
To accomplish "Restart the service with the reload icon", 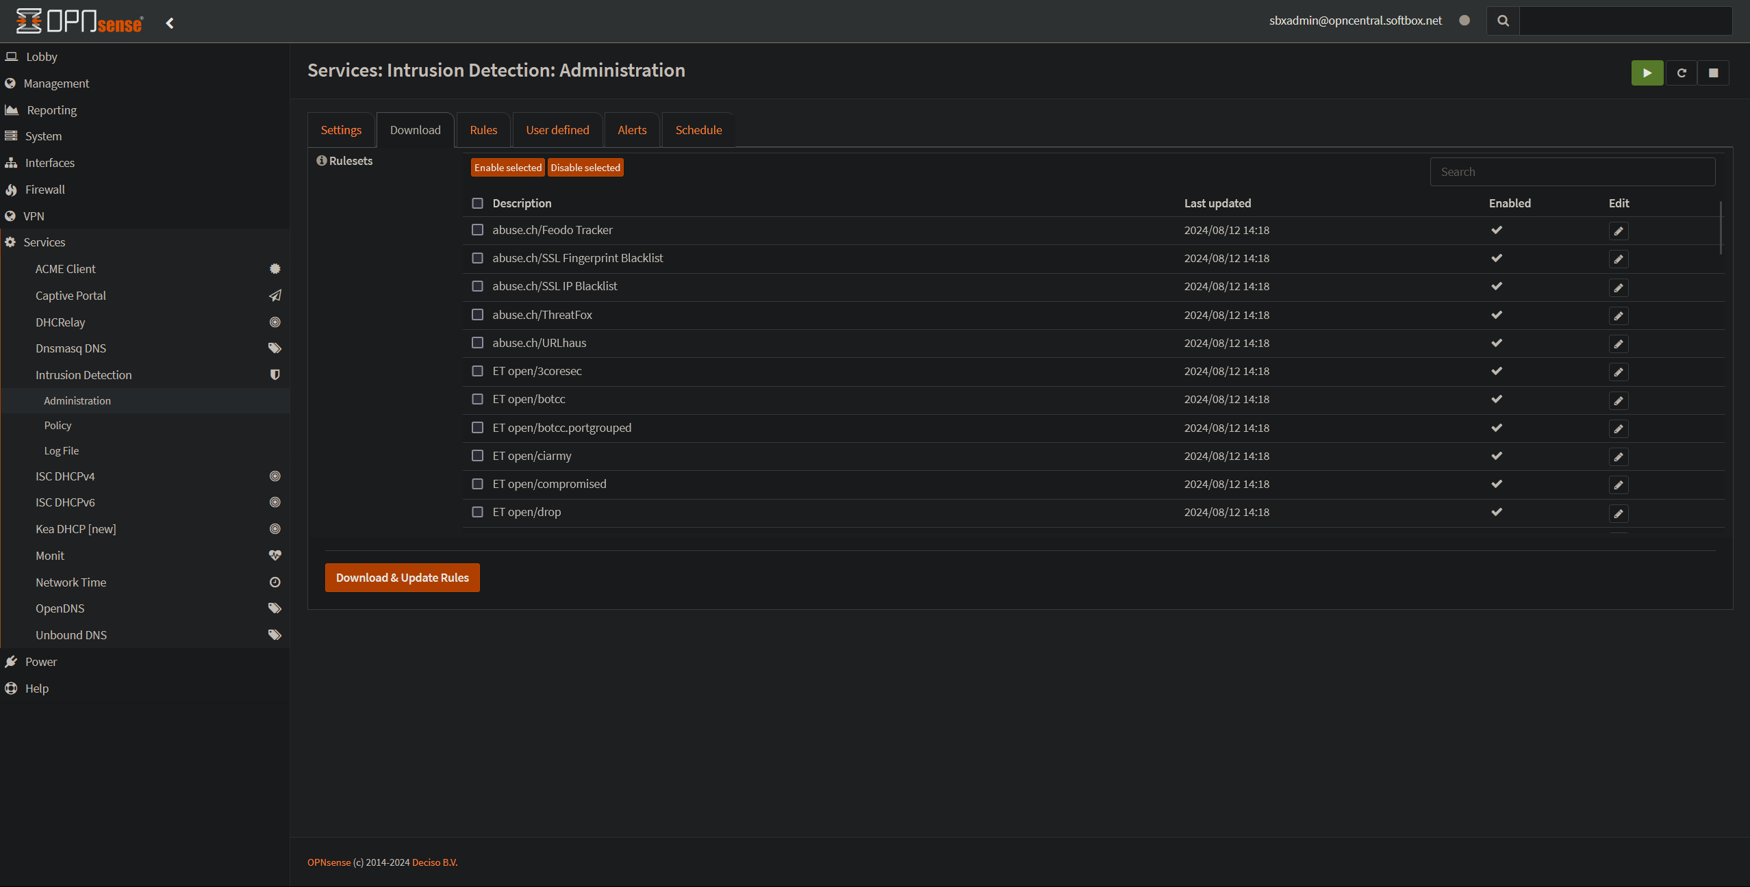I will [1681, 73].
